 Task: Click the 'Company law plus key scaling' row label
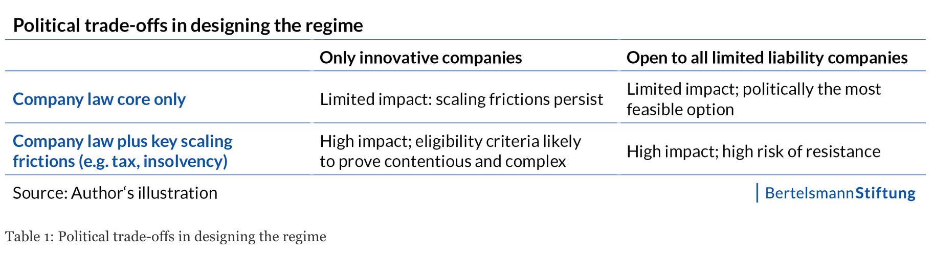(x=123, y=141)
